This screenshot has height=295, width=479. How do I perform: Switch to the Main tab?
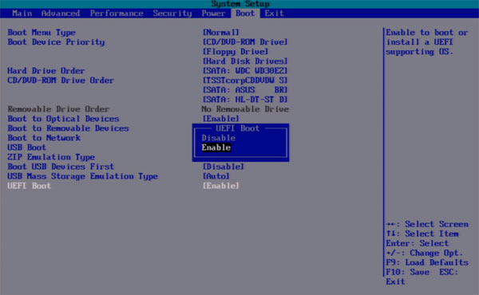click(x=22, y=14)
